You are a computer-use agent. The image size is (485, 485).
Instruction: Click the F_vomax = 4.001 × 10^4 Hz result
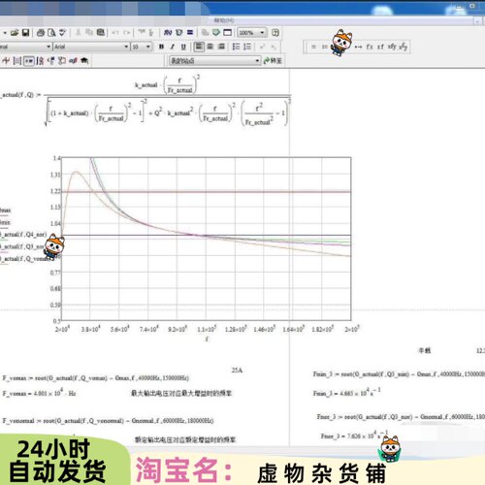click(x=39, y=393)
